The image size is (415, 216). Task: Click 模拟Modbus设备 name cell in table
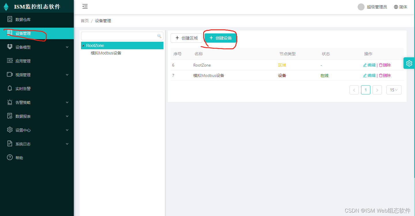click(x=209, y=75)
